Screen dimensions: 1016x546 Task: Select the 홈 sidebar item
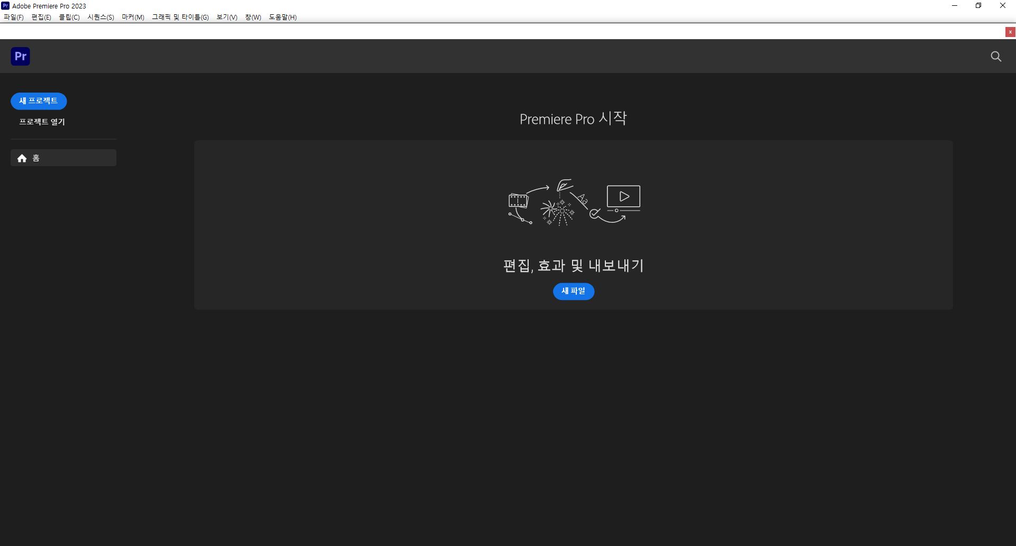coord(63,158)
